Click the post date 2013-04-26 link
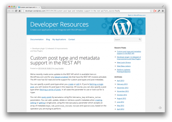This screenshot has width=172, height=122. click(45, 68)
